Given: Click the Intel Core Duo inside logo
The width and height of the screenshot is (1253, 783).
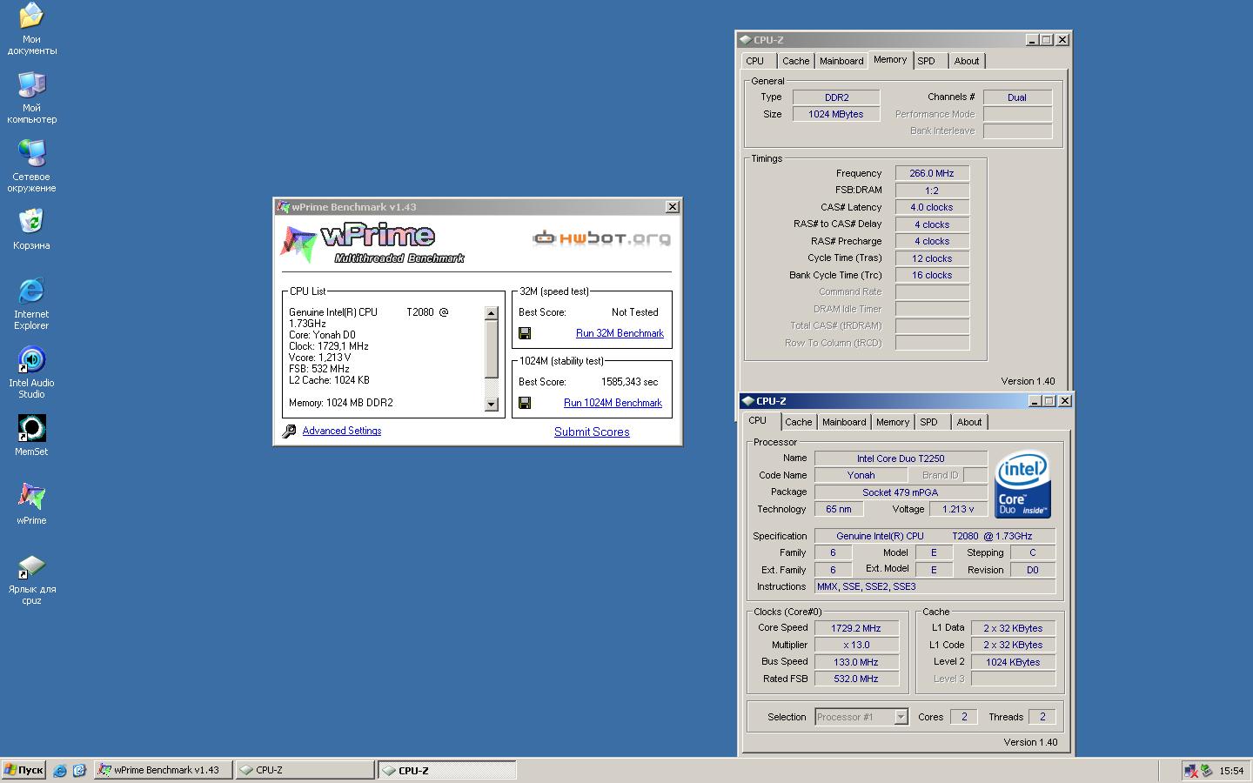Looking at the screenshot, I should point(1022,484).
